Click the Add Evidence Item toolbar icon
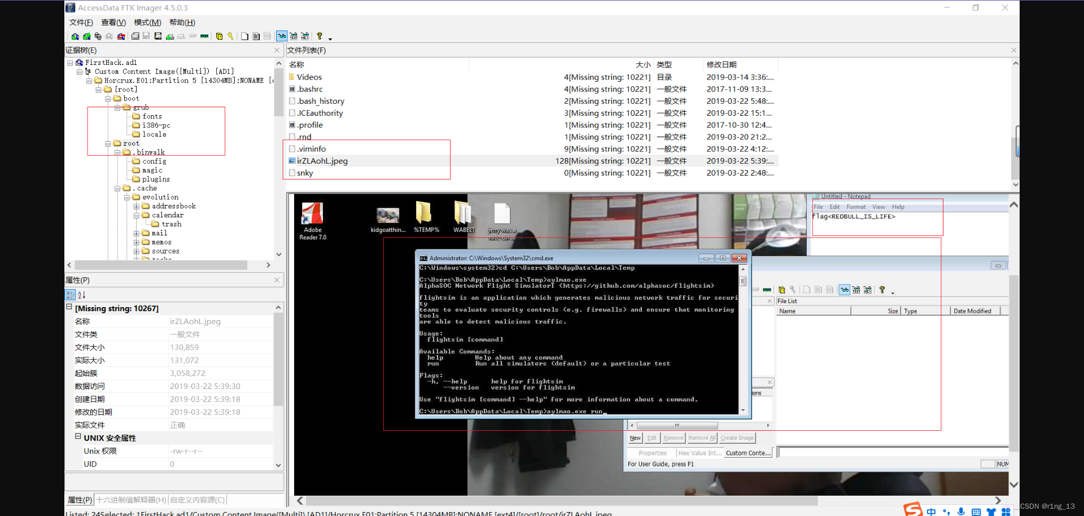 tap(75, 36)
